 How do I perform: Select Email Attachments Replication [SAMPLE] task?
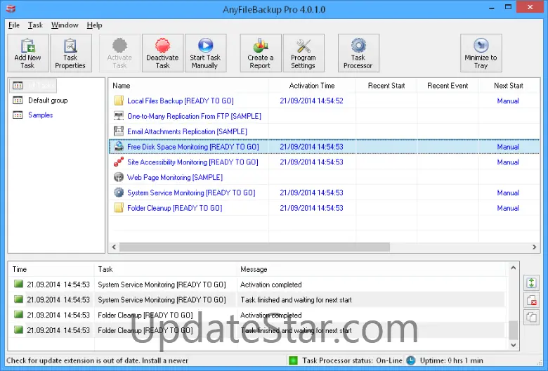187,131
